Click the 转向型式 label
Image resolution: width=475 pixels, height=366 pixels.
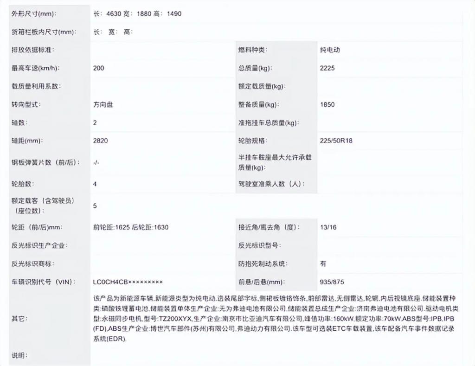[x=26, y=104]
